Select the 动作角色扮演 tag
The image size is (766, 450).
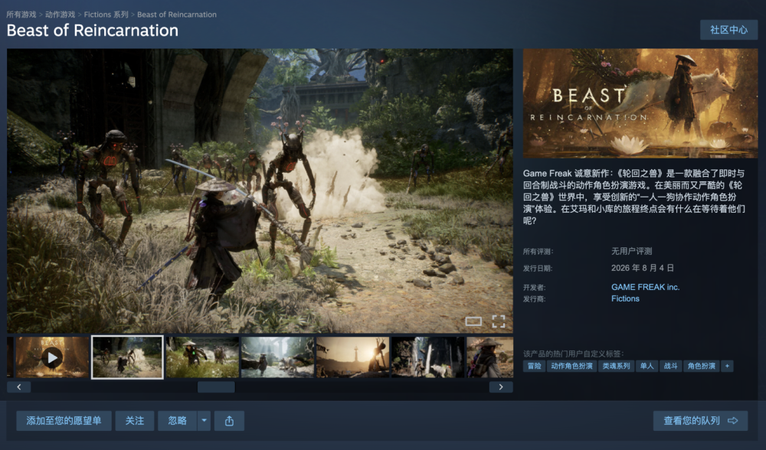[571, 366]
